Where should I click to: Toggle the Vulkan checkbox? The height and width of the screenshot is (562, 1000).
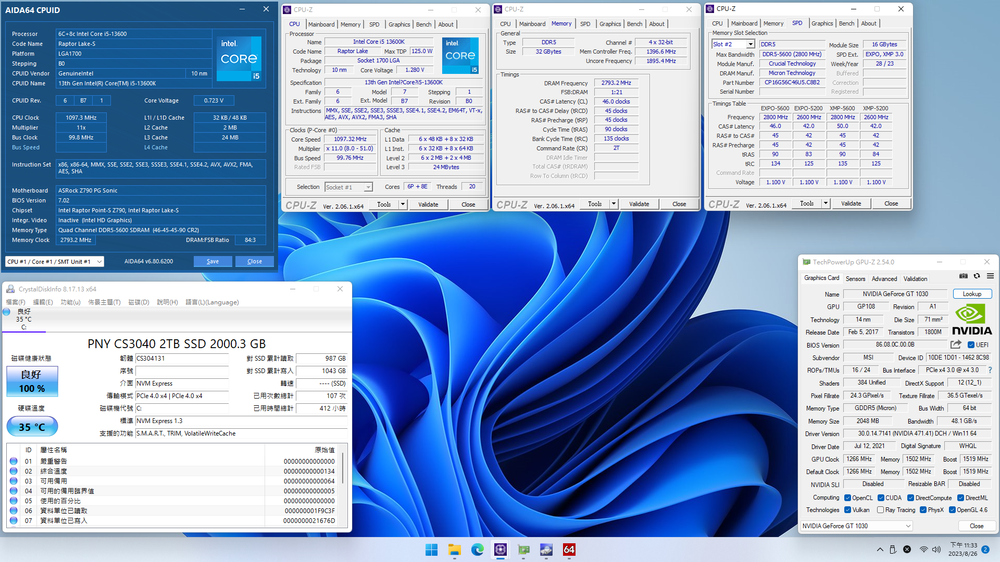(x=847, y=510)
